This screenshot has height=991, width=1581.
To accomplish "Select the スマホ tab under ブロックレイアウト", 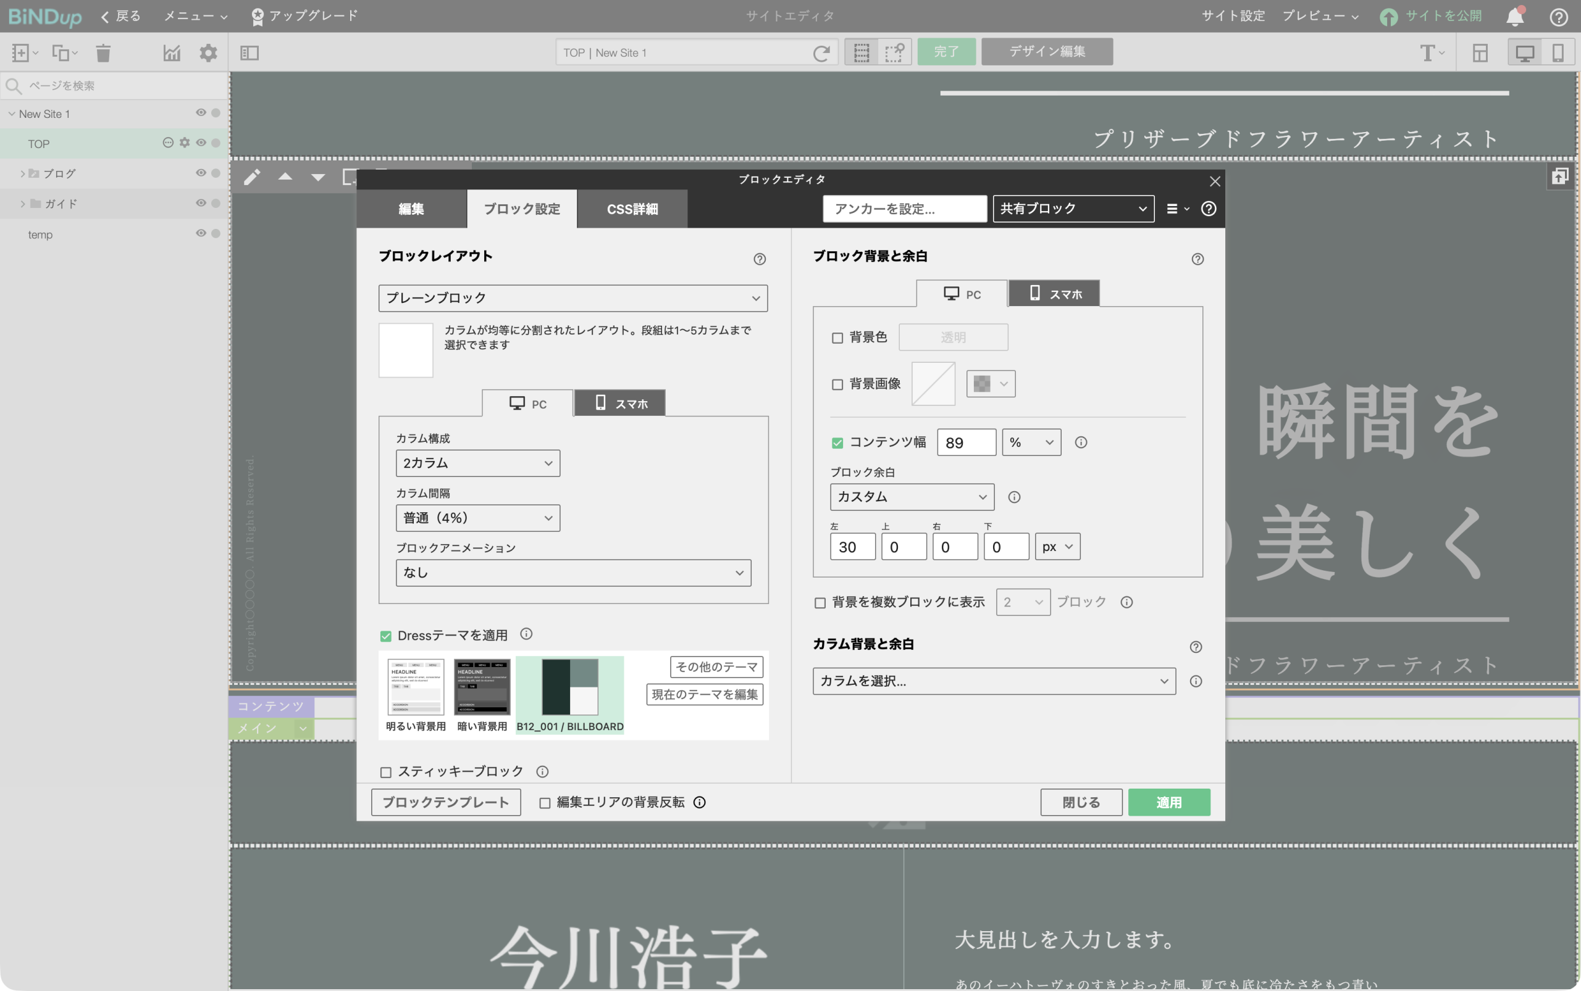I will [620, 403].
